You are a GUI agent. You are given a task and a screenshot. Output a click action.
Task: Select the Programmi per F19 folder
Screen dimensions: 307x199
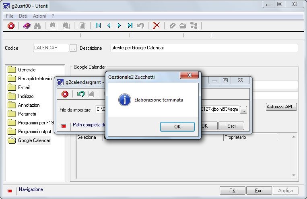31,123
